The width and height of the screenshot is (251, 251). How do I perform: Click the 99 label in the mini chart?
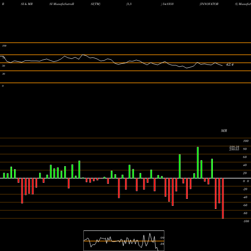(162, 238)
